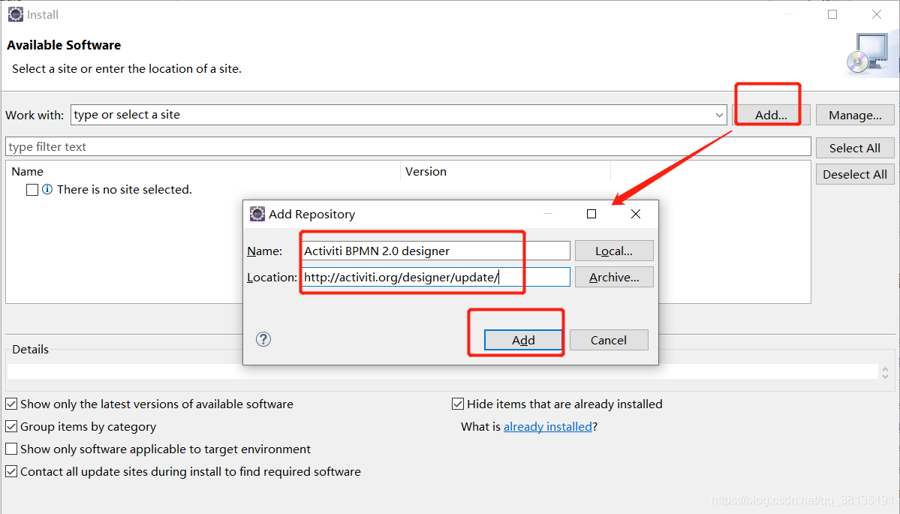Confirm with the Add button in dialog

523,340
